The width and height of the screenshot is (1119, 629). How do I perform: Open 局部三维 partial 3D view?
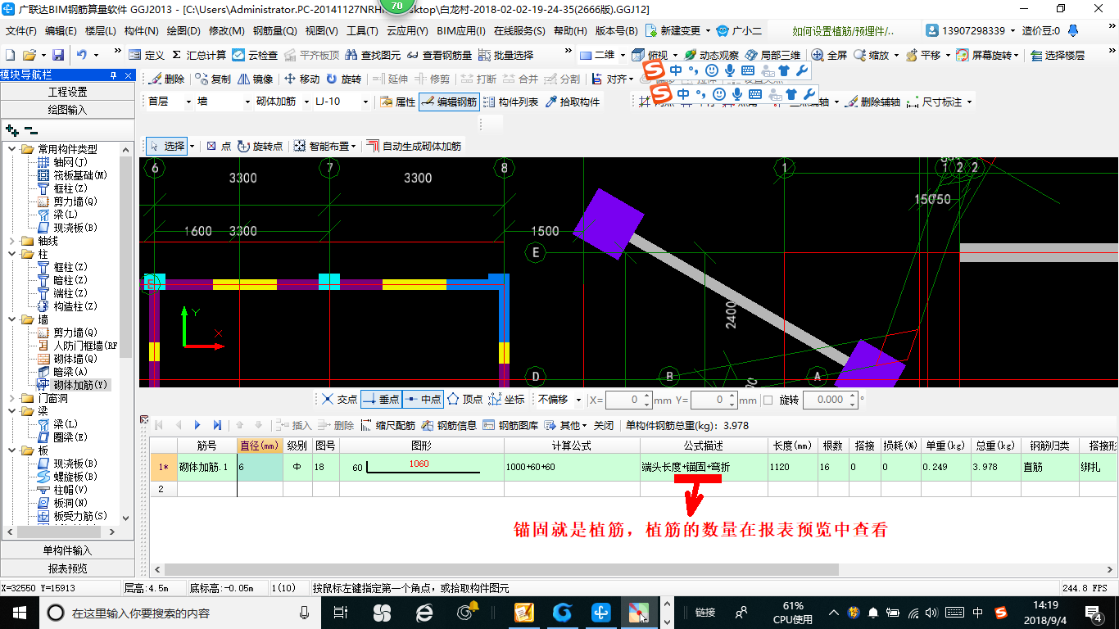(772, 55)
